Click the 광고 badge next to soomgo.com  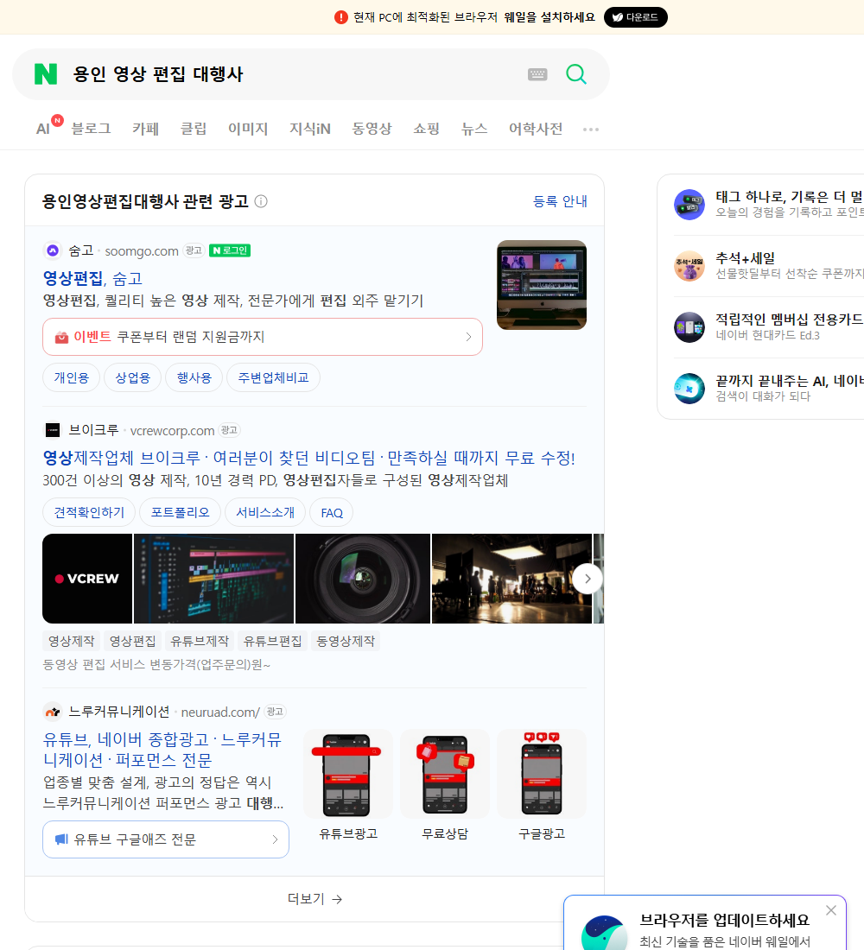194,250
